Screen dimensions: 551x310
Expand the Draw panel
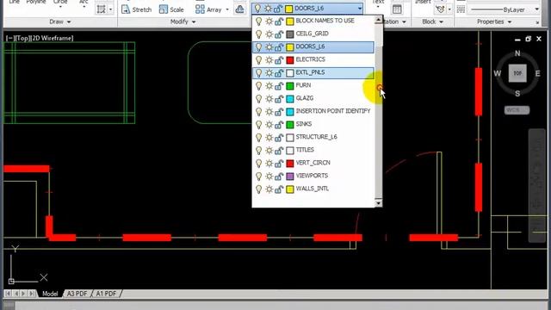click(x=60, y=22)
